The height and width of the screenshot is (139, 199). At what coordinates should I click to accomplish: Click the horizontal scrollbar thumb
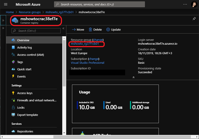(122, 137)
